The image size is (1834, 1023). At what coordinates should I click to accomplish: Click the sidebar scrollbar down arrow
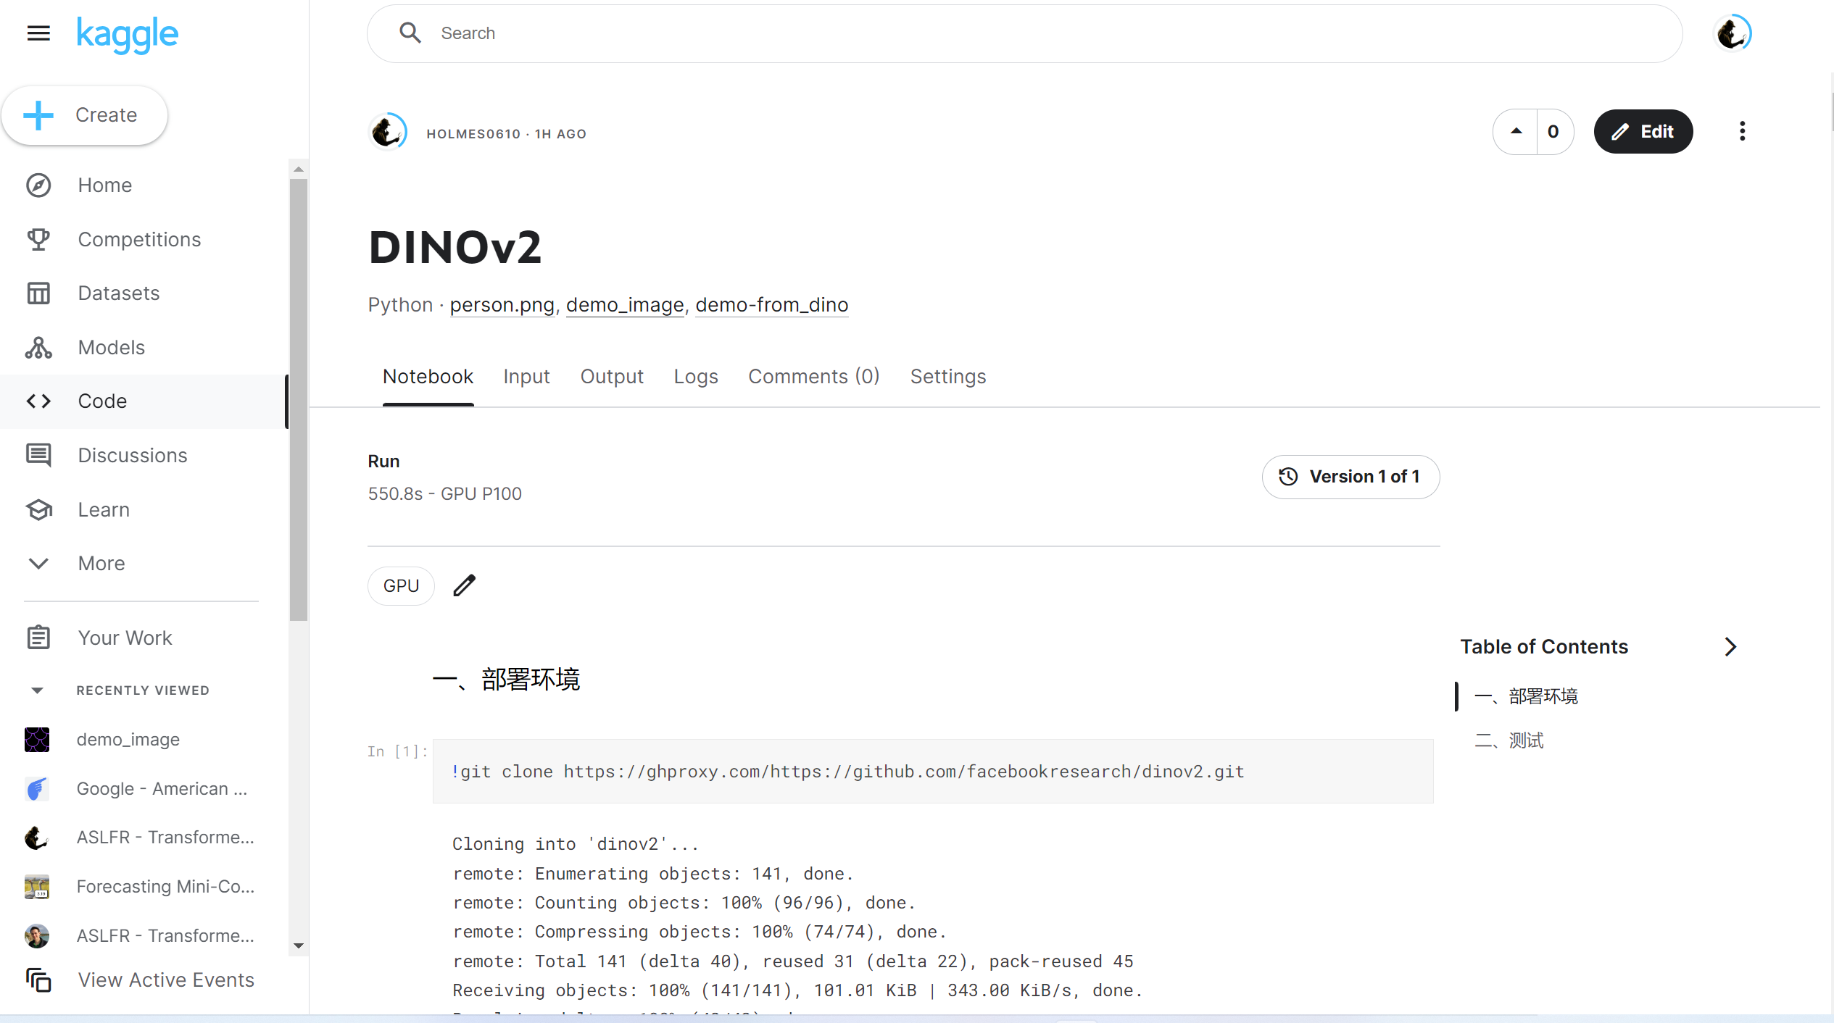(x=299, y=945)
